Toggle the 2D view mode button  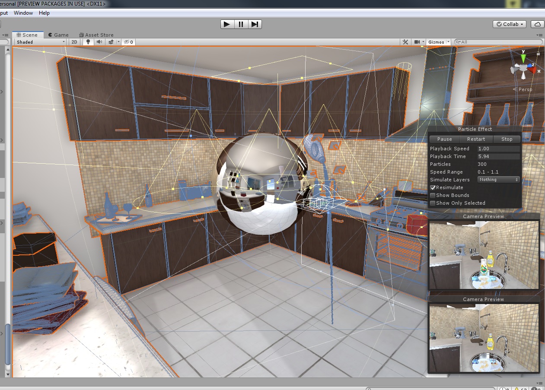tap(74, 42)
